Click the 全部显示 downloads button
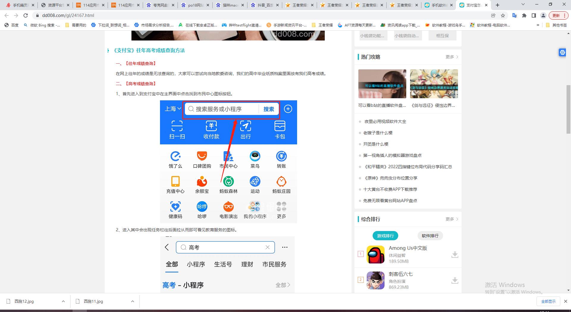Image resolution: width=571 pixels, height=312 pixels. tap(548, 301)
